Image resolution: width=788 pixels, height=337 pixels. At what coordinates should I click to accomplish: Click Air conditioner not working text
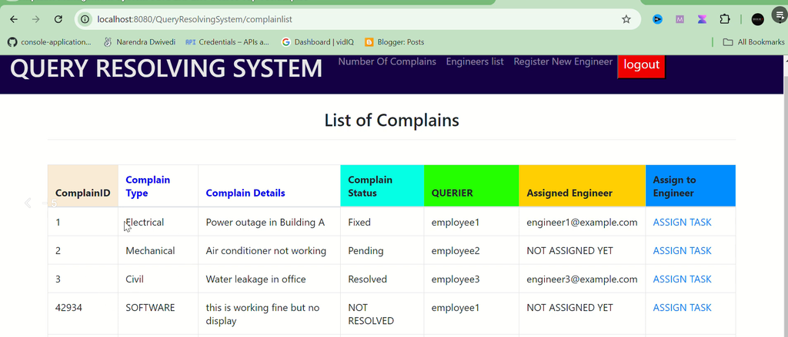266,251
